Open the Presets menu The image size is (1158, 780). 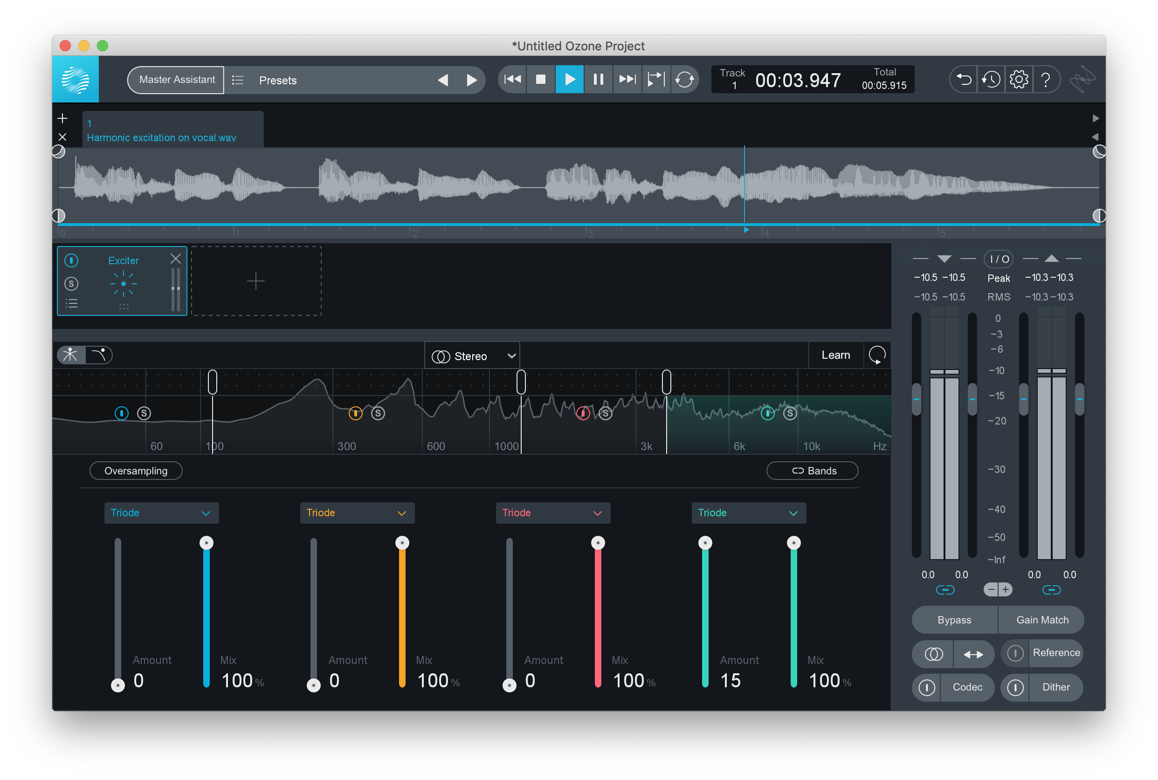click(x=278, y=81)
